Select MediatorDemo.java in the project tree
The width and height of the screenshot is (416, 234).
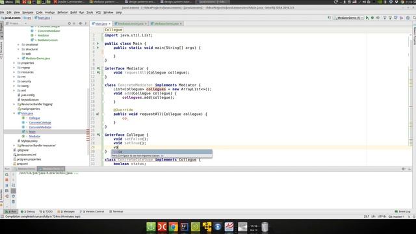pos(38,58)
